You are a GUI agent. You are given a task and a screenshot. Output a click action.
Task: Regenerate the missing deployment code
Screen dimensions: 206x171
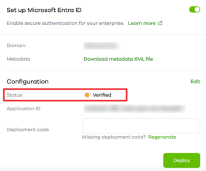(162, 137)
